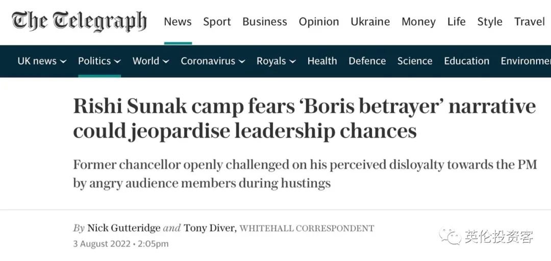The width and height of the screenshot is (551, 261).
Task: Expand the UK news dropdown chevron
Action: click(63, 62)
